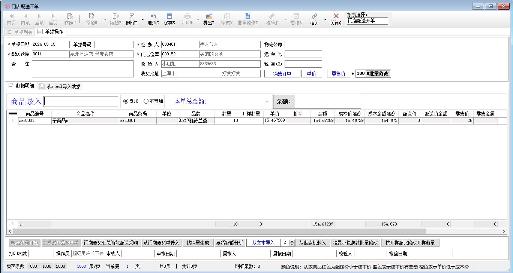Click the 运单号 input field
The height and width of the screenshot is (273, 513).
click(303, 54)
